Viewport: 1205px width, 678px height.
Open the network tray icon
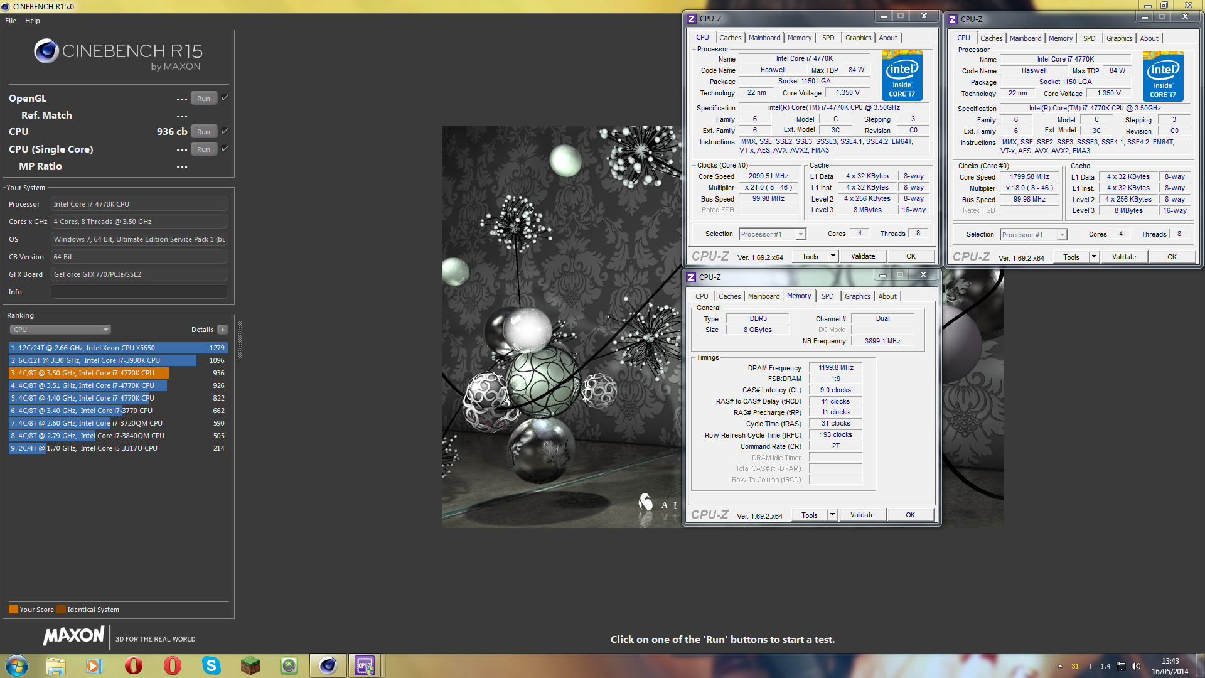1121,666
